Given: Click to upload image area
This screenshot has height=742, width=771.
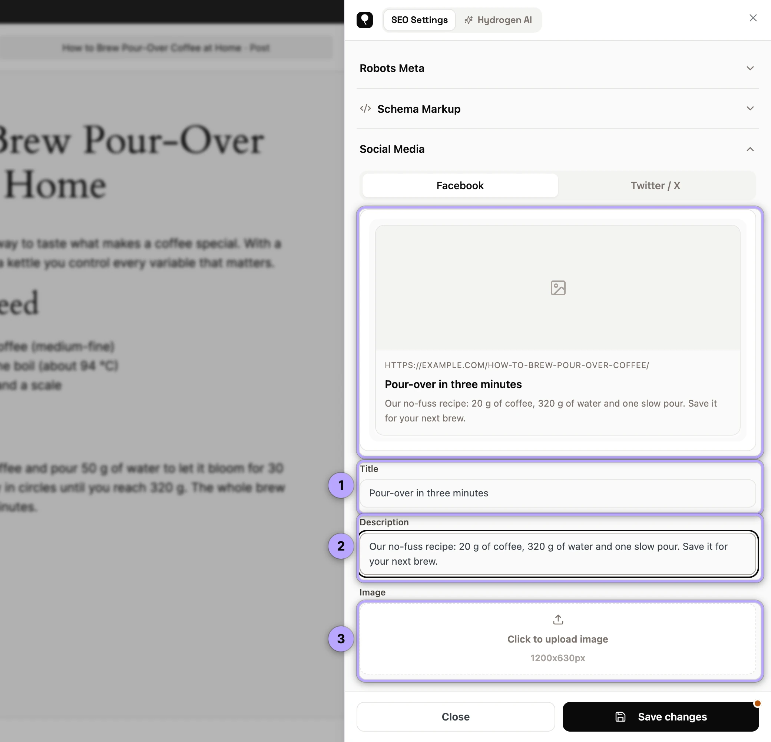Looking at the screenshot, I should coord(557,639).
